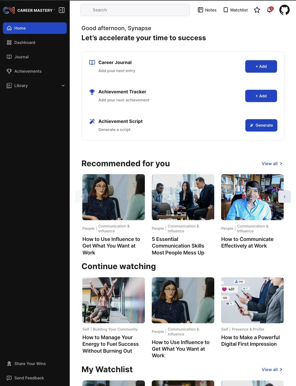Click Building Your Community category tag

point(115,329)
